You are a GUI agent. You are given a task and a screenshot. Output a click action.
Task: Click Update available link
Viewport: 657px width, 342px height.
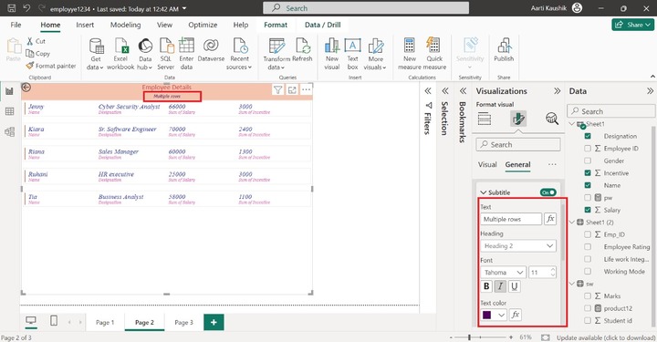coord(606,337)
